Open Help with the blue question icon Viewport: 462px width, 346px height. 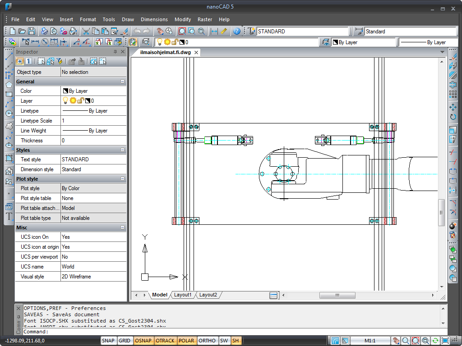tap(236, 31)
